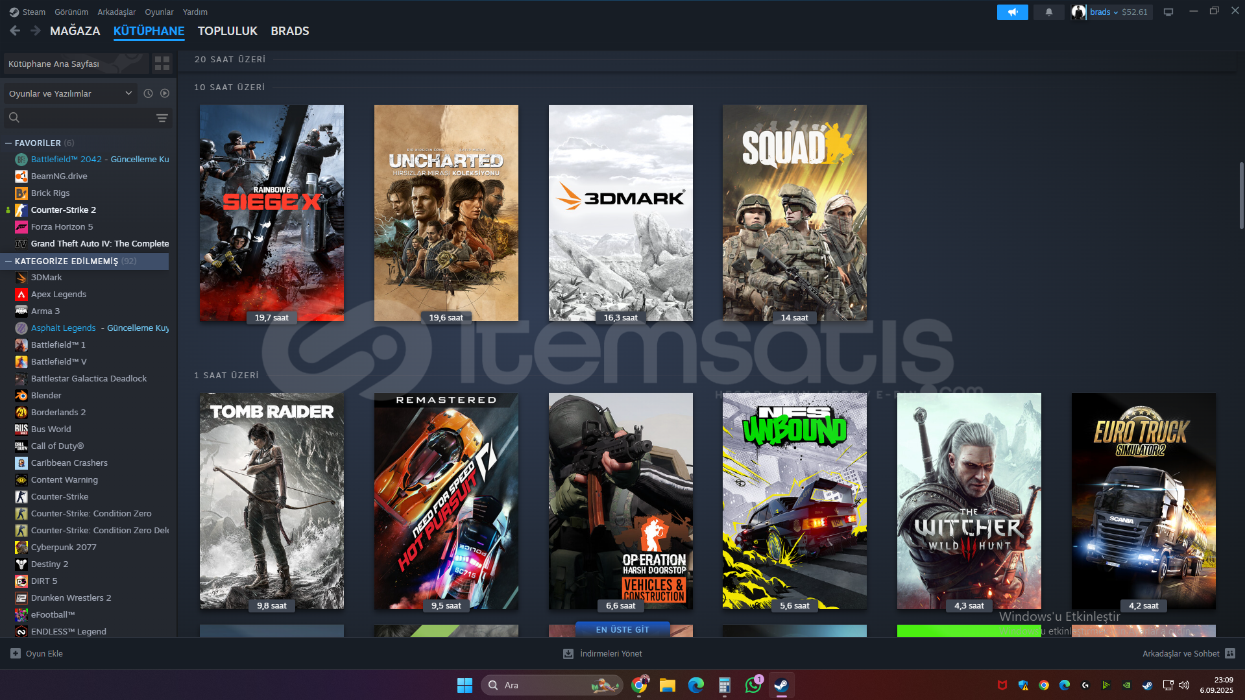Viewport: 1245px width, 700px height.
Task: Click the back navigation arrow
Action: [x=15, y=30]
